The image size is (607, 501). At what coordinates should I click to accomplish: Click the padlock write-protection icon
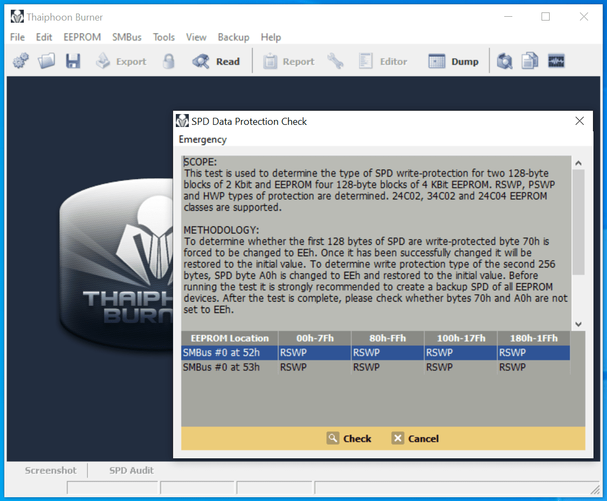pos(168,61)
